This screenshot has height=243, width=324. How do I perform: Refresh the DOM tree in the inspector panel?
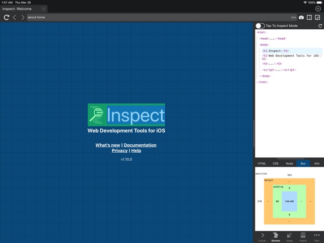click(320, 26)
